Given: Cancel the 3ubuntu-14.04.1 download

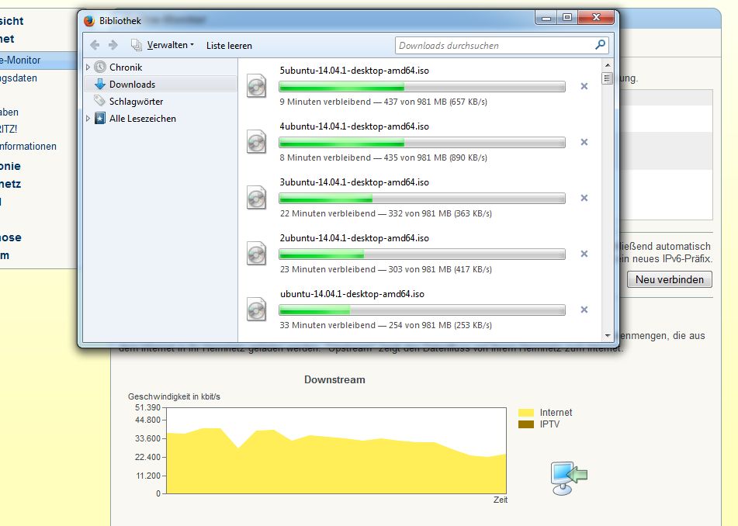Looking at the screenshot, I should pyautogui.click(x=584, y=198).
